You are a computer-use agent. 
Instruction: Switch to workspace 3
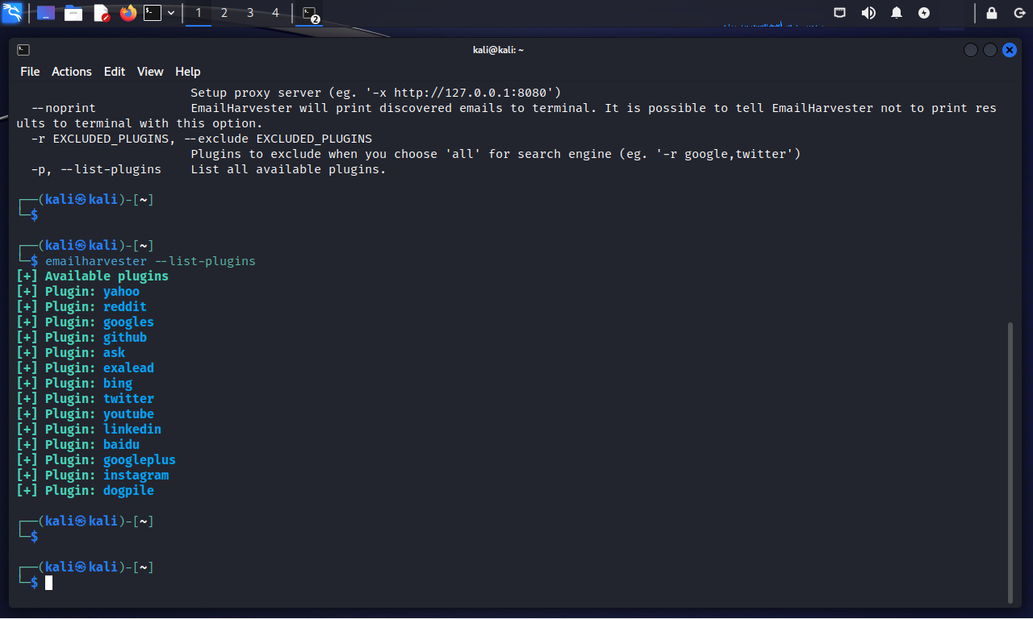(250, 13)
